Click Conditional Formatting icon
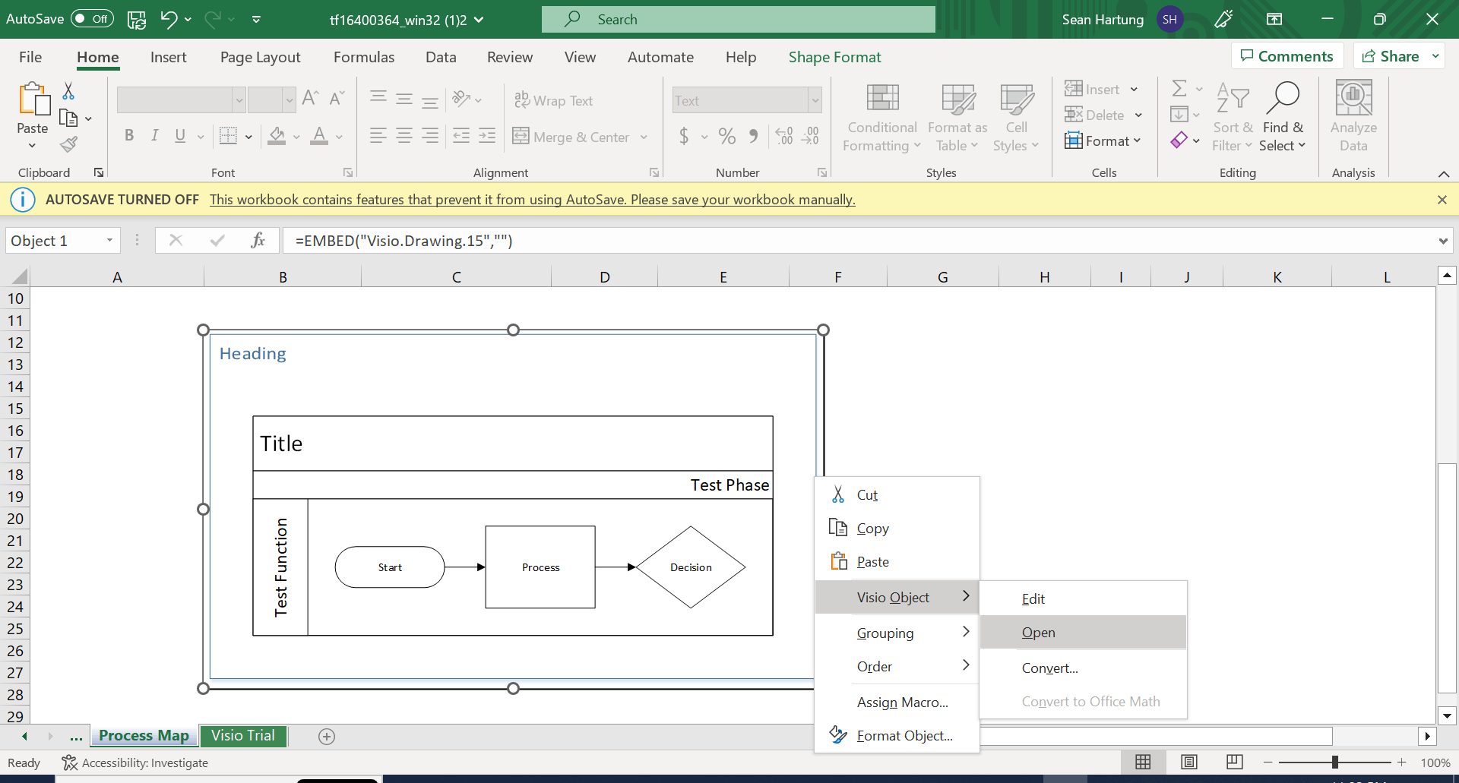Screen dimensions: 1459x783 tap(882, 99)
